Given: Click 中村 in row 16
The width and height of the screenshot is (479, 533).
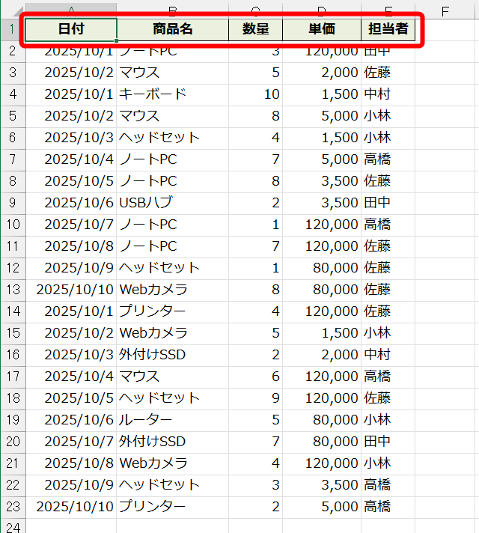Looking at the screenshot, I should [x=388, y=355].
